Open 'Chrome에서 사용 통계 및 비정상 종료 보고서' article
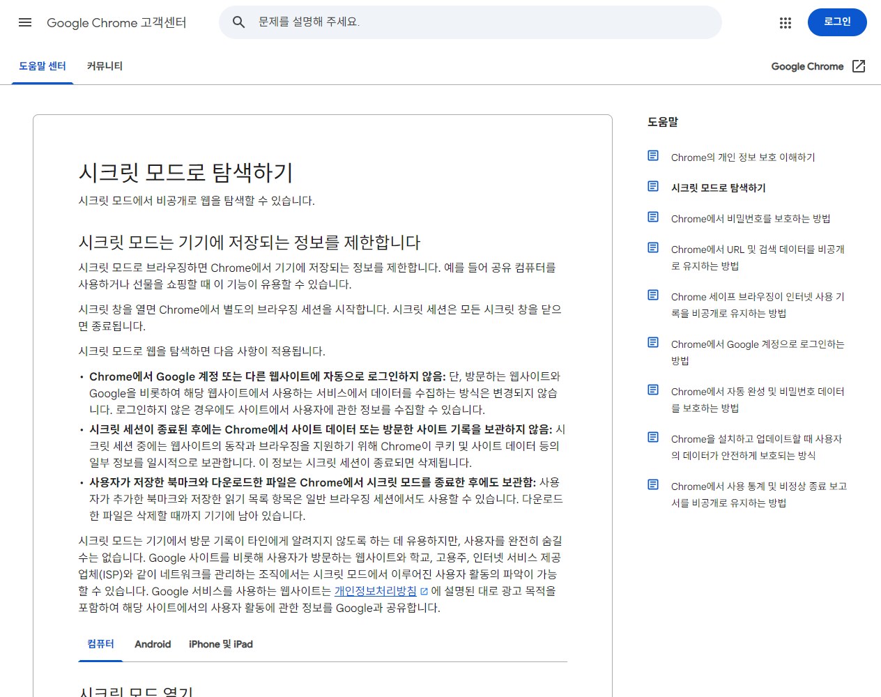 click(x=759, y=495)
